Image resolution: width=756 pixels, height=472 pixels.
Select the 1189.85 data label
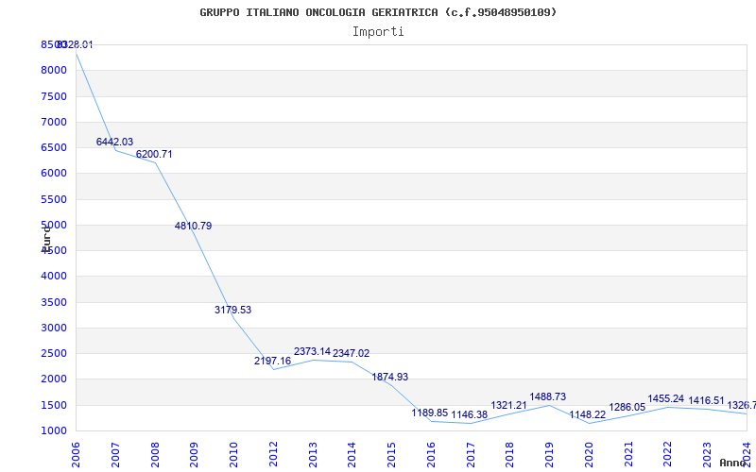click(x=430, y=413)
